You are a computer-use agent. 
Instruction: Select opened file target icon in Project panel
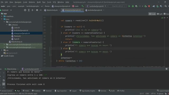click(x=25, y=10)
